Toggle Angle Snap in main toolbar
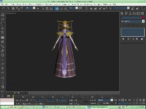146x109 pixels. pyautogui.click(x=96, y=9)
